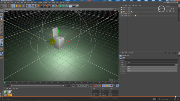Click the Undo arrow in the toolbar
The height and width of the screenshot is (101, 180).
2,6
